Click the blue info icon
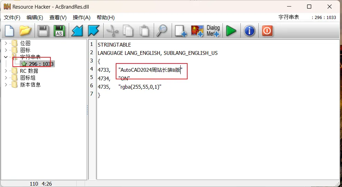 pyautogui.click(x=249, y=31)
